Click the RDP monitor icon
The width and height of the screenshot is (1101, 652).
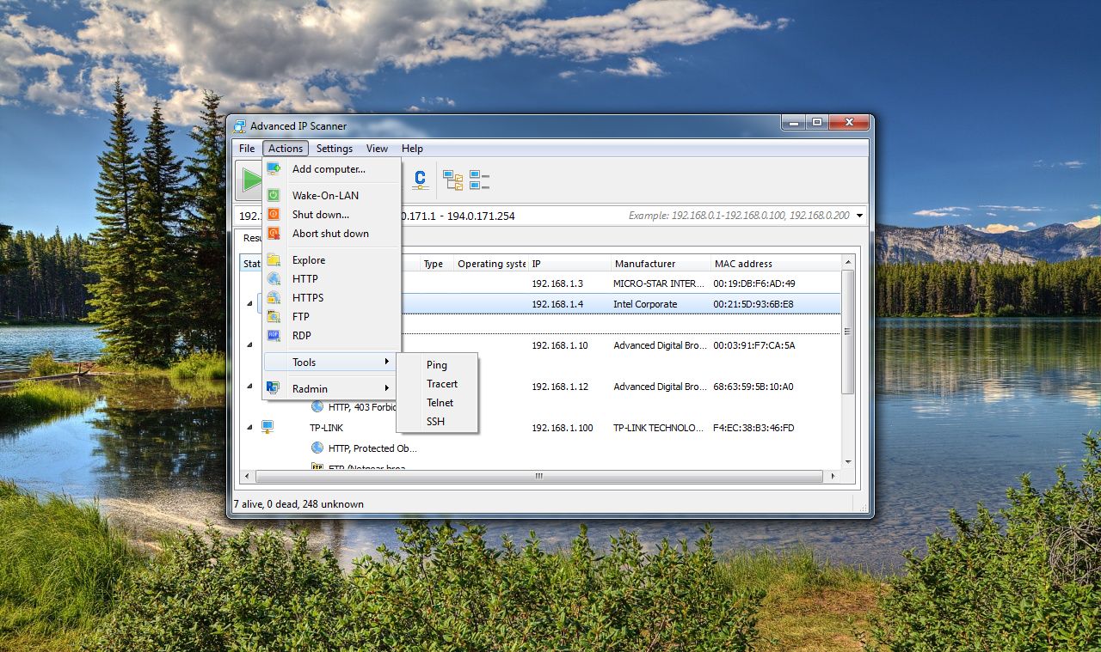pos(274,335)
